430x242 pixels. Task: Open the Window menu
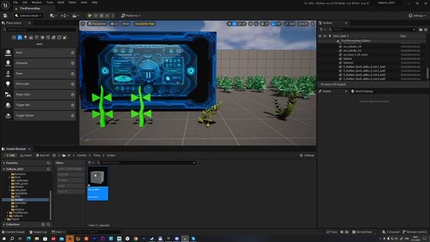pos(36,3)
